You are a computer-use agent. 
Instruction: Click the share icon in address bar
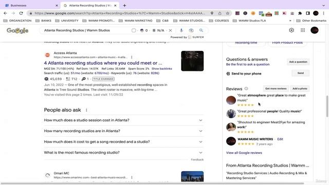pyautogui.click(x=220, y=13)
